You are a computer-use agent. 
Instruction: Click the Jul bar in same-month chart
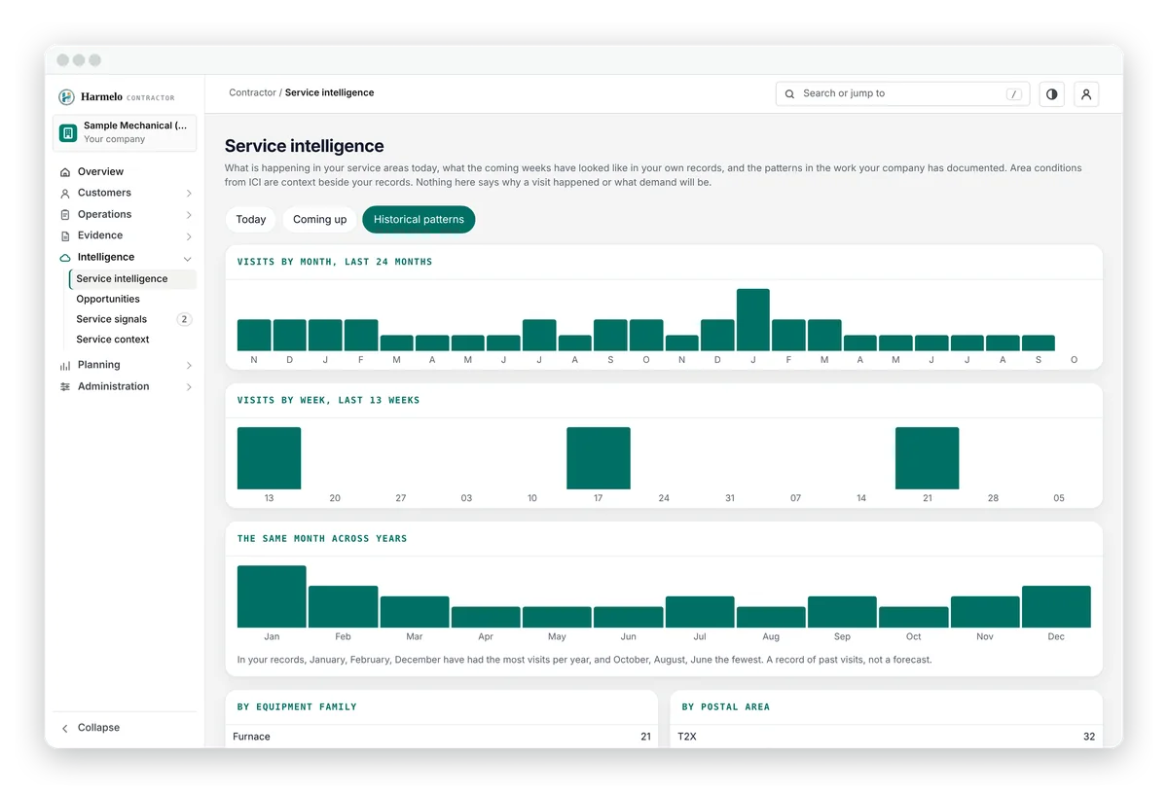pyautogui.click(x=700, y=612)
